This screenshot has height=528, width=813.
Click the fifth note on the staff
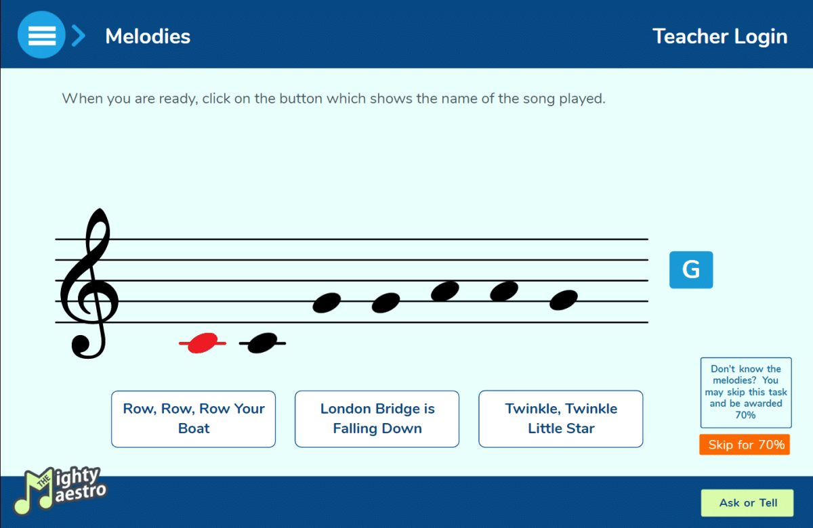(x=445, y=291)
